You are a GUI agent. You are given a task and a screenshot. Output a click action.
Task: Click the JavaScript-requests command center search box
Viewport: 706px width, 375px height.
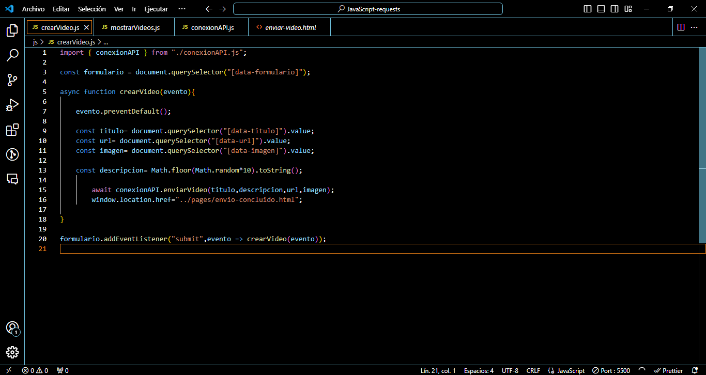tap(368, 9)
